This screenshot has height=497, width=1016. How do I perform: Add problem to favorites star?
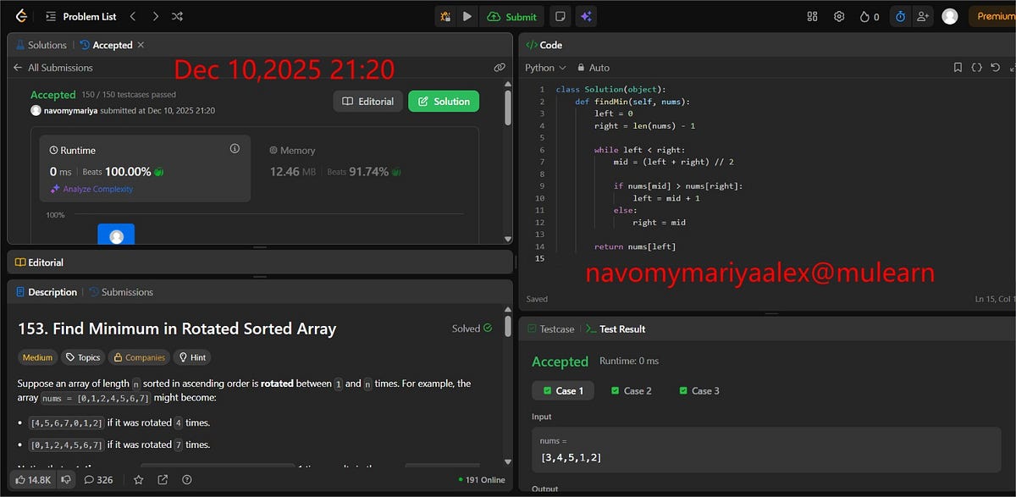coord(138,479)
